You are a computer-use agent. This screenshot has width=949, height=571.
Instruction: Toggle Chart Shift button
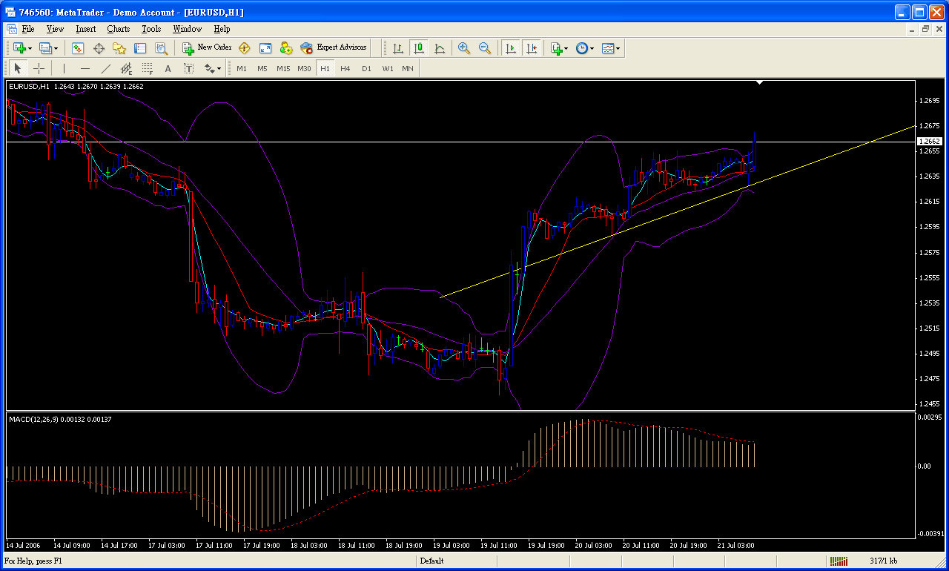pyautogui.click(x=531, y=48)
